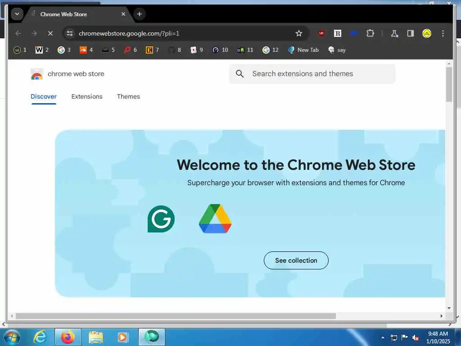Open CH bookmark 7

click(152, 50)
